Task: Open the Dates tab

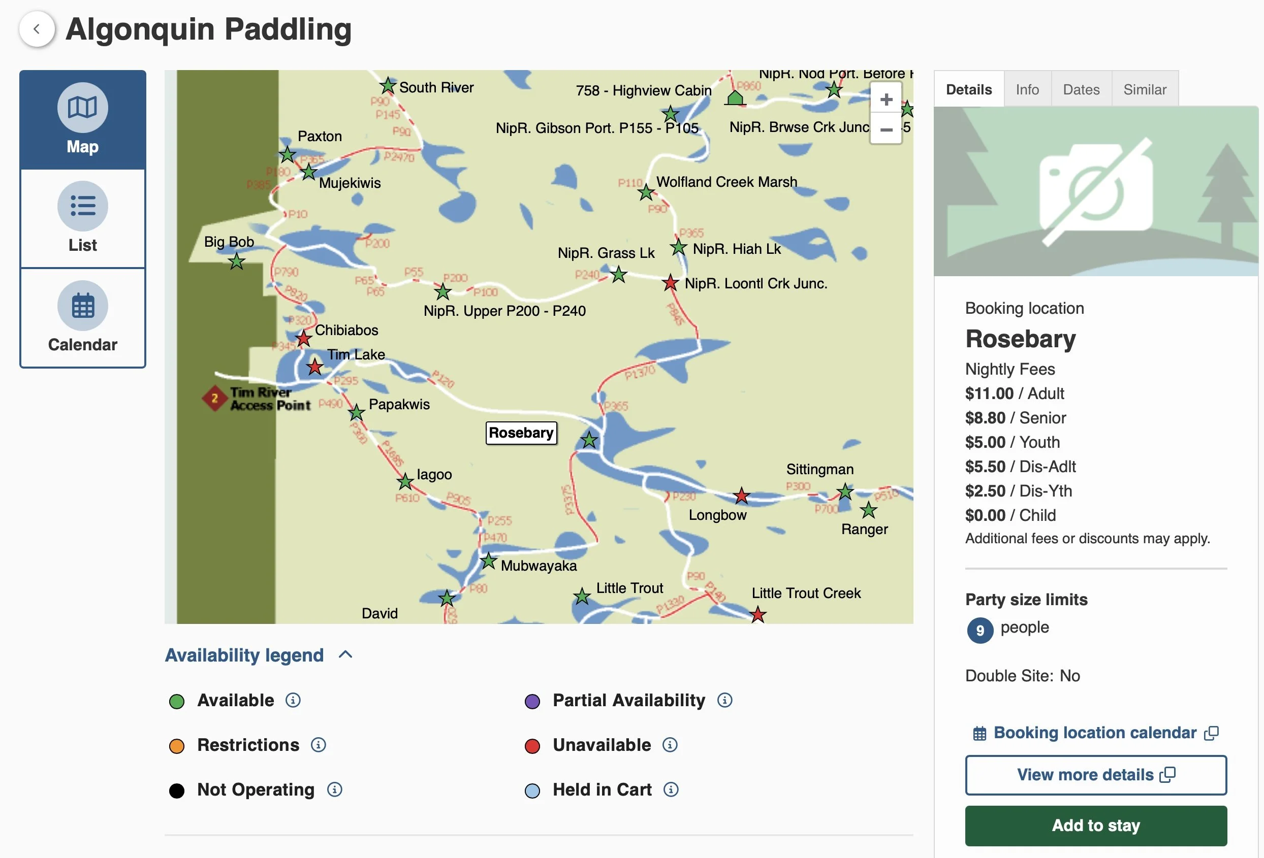Action: pos(1081,90)
